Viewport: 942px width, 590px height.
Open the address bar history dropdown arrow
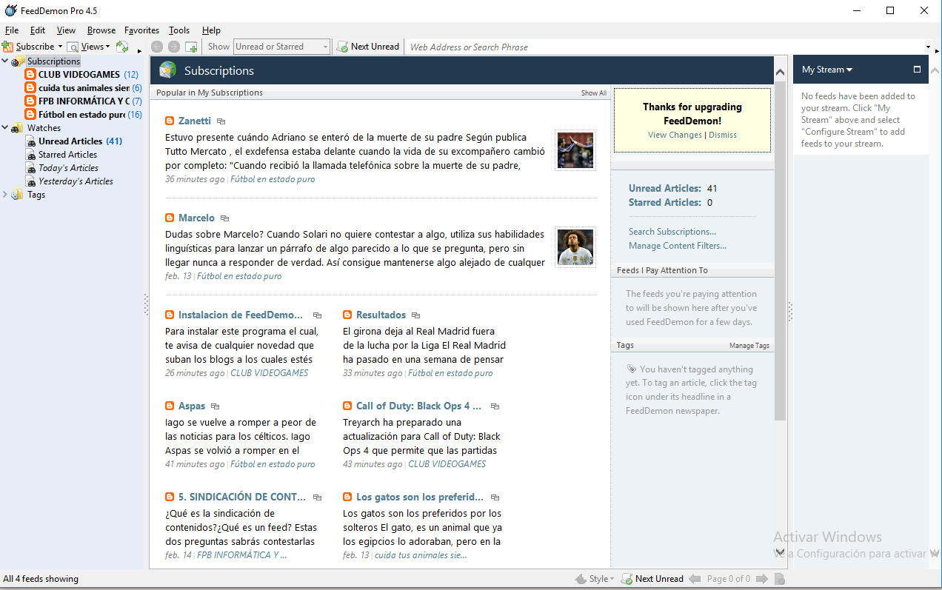pyautogui.click(x=928, y=47)
